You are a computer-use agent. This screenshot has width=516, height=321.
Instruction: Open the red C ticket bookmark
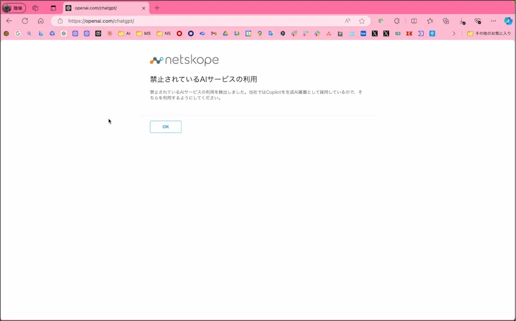pos(409,33)
